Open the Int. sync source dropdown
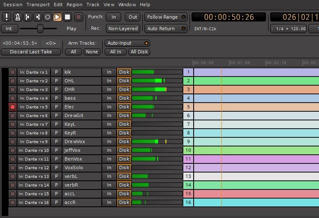 (10, 29)
